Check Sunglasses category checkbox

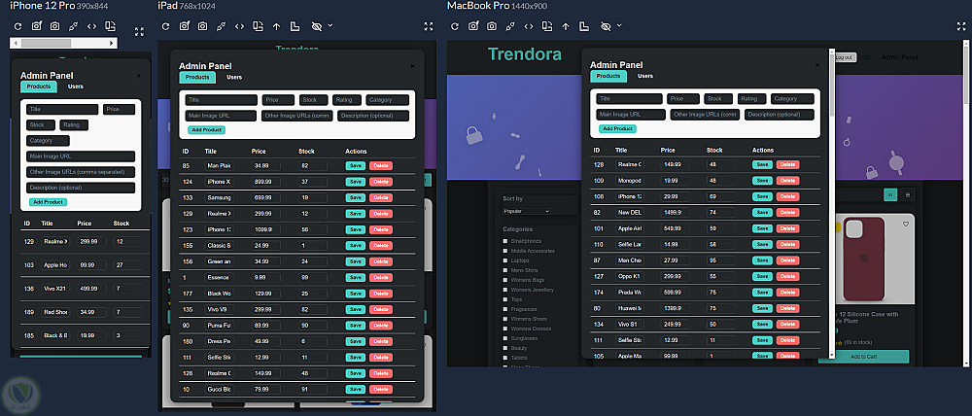point(505,338)
